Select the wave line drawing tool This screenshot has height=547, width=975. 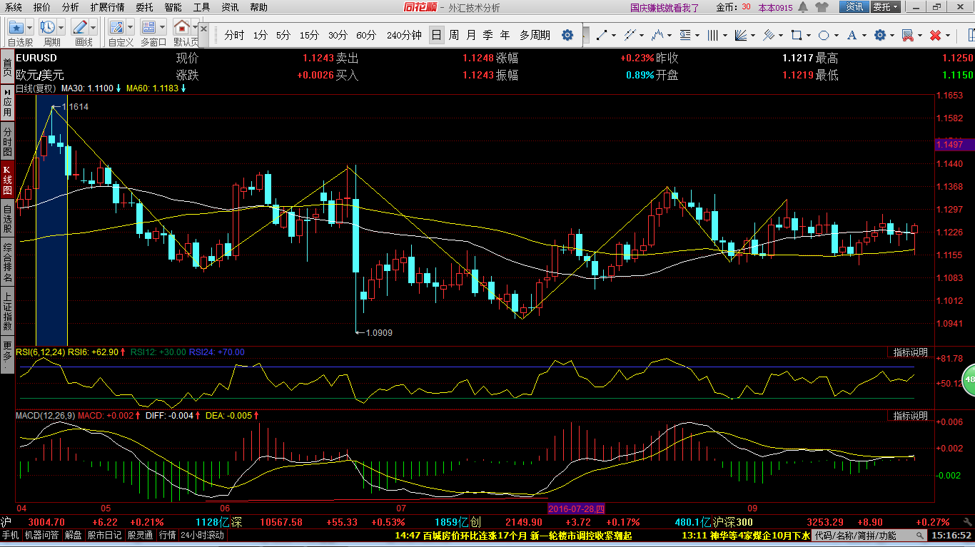657,35
